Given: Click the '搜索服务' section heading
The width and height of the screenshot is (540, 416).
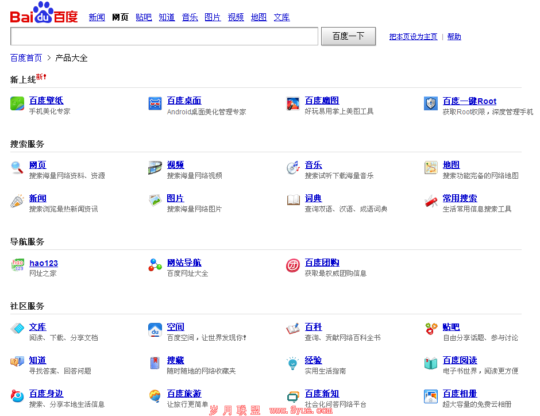Looking at the screenshot, I should (x=27, y=144).
